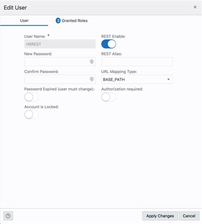Open the help question mark icon
The height and width of the screenshot is (224, 202).
[x=8, y=216]
